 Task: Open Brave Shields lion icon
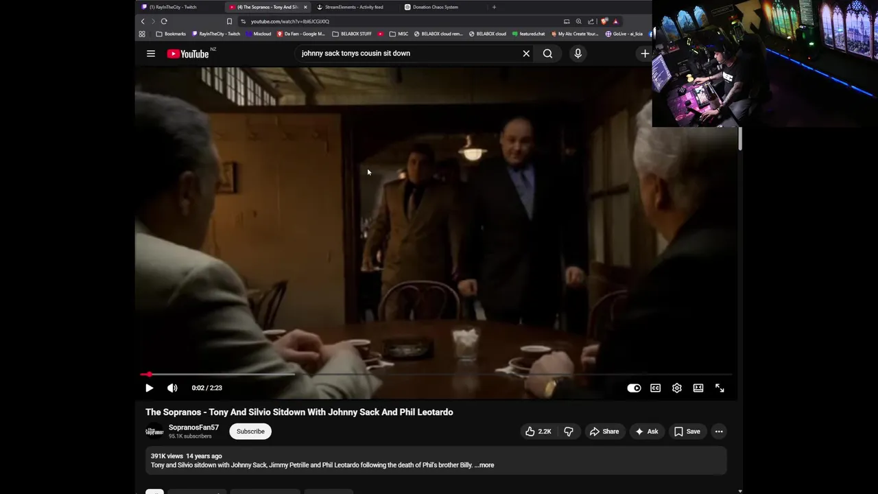(x=604, y=21)
